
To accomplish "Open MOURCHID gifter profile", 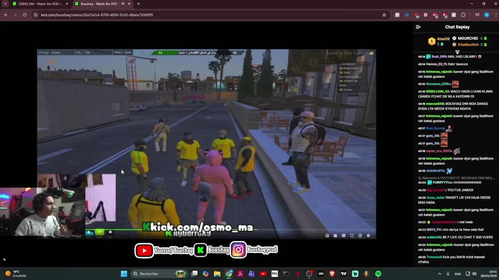I will [x=468, y=38].
